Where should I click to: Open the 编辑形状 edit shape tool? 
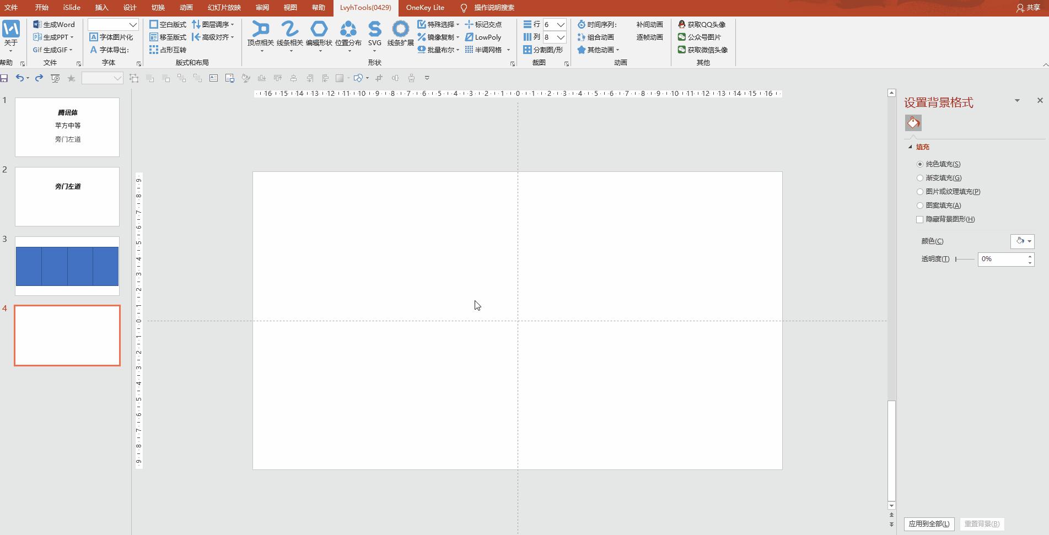click(319, 36)
